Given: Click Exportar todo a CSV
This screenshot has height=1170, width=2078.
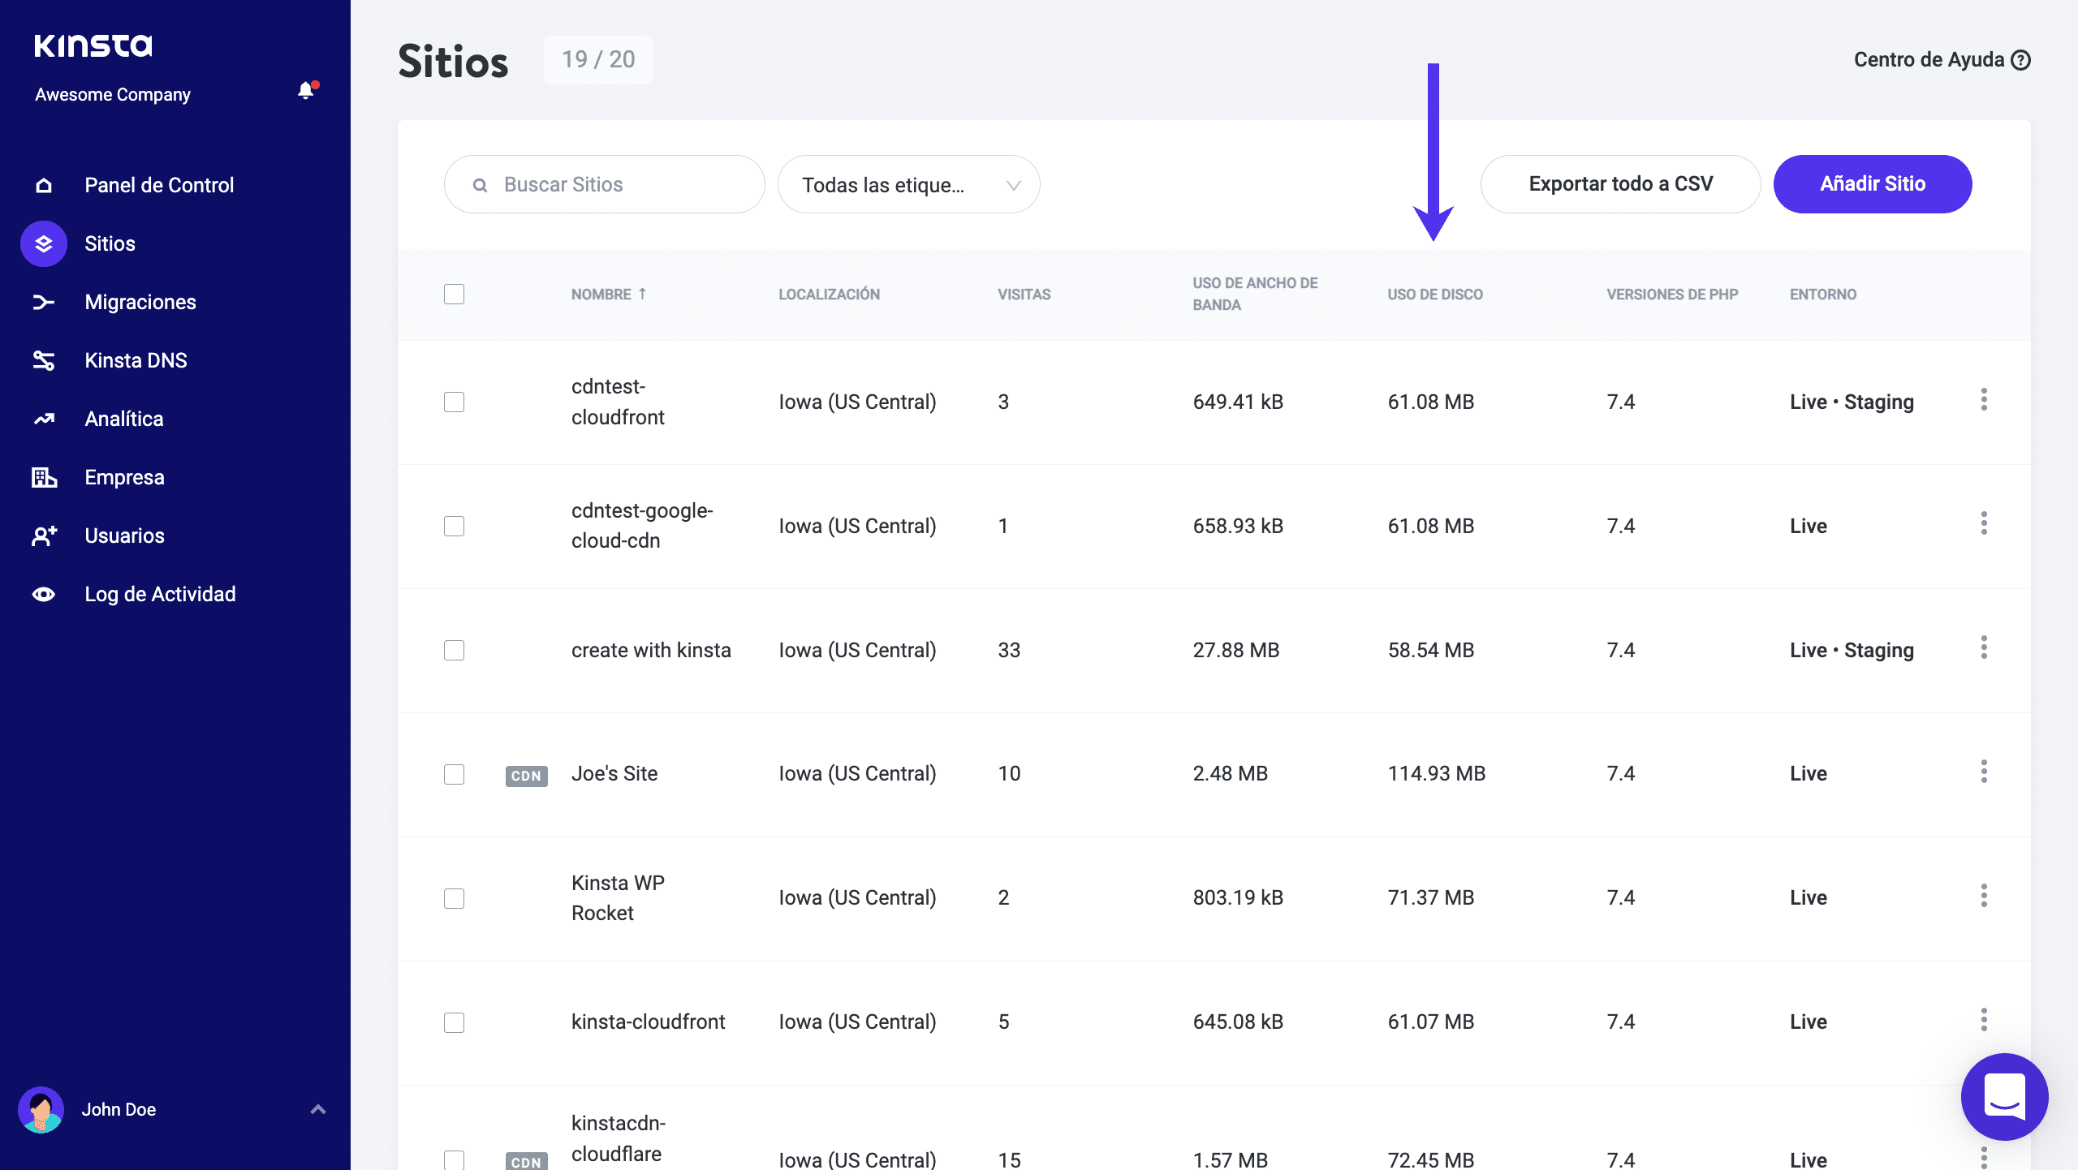Looking at the screenshot, I should [1620, 184].
